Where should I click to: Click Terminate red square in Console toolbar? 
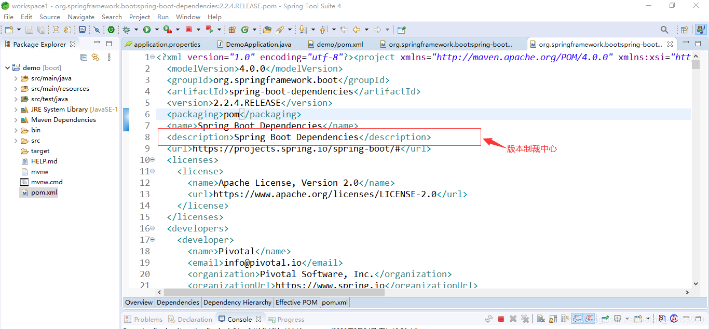[x=501, y=319]
